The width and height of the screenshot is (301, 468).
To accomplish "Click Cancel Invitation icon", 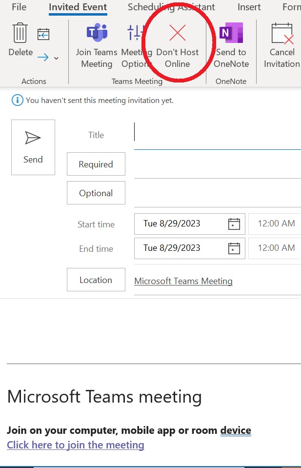I will pos(282,33).
